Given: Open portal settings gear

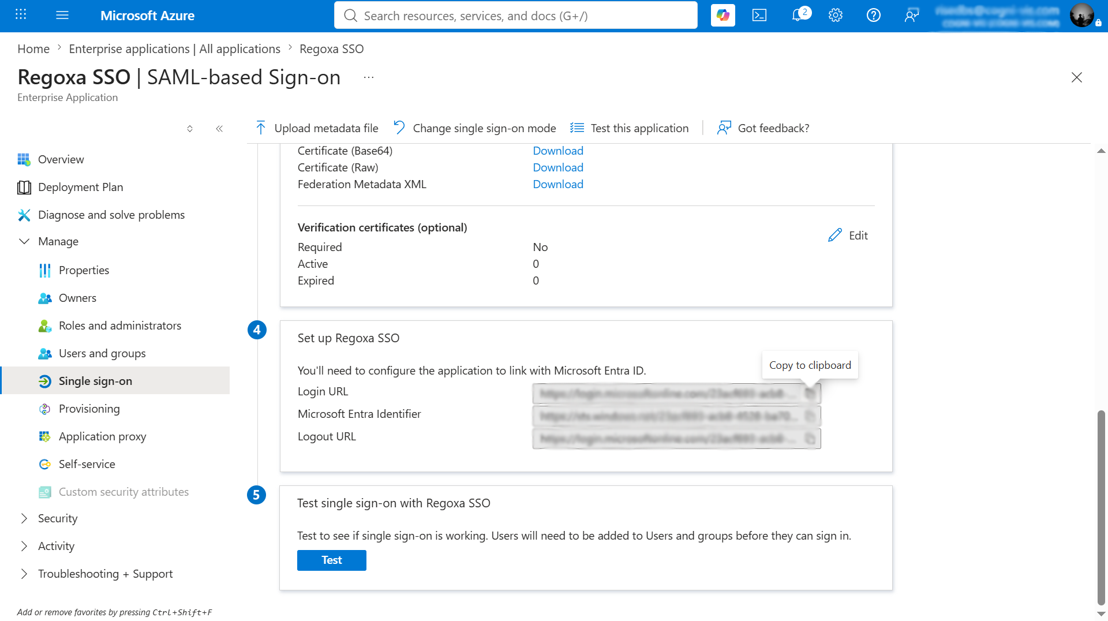Looking at the screenshot, I should pos(836,16).
